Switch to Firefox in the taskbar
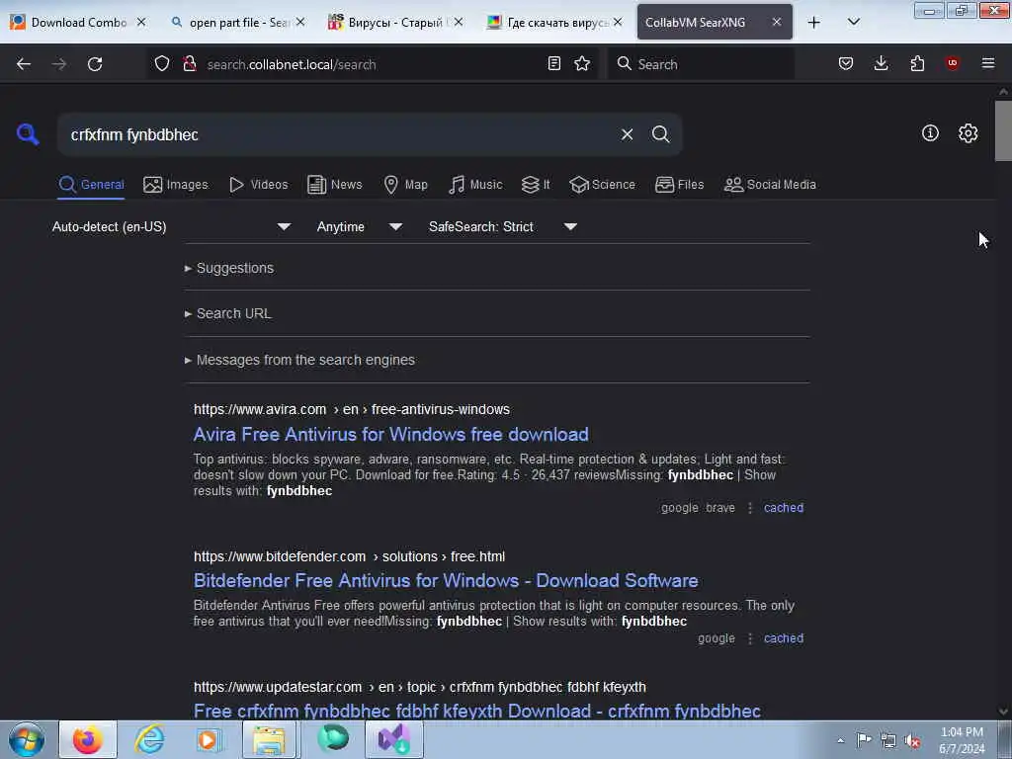 point(88,739)
